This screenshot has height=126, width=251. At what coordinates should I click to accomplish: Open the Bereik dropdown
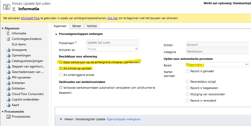pyautogui.click(x=217, y=64)
